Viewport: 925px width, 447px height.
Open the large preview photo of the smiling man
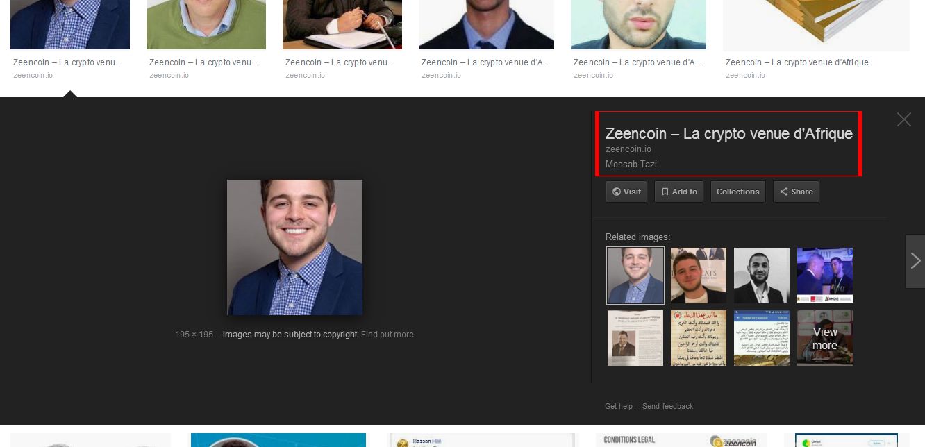294,247
